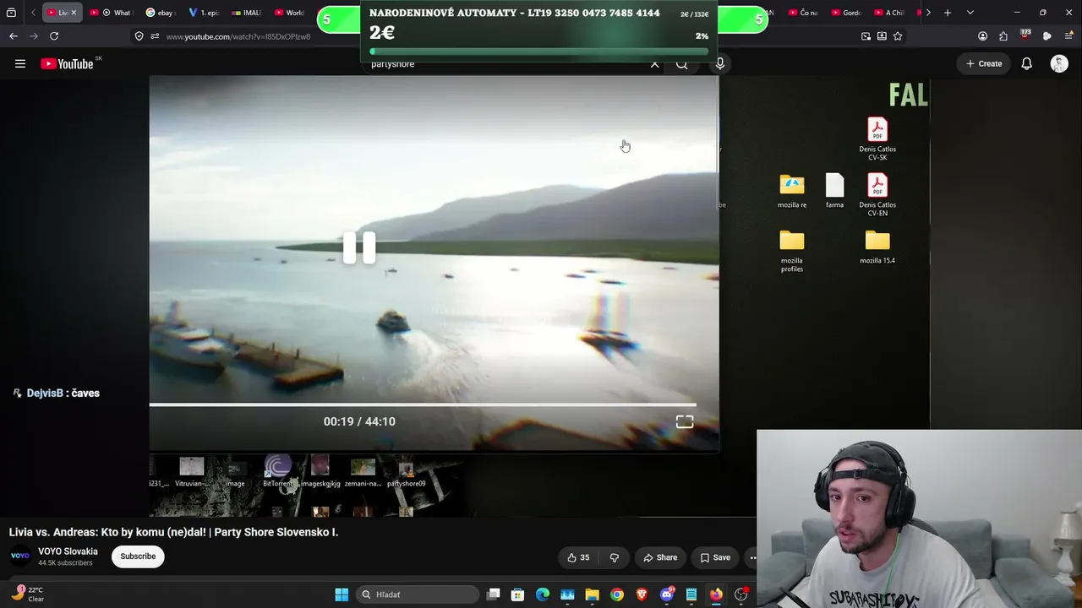The height and width of the screenshot is (608, 1082).
Task: Open the YouTube account avatar menu
Action: pyautogui.click(x=1059, y=63)
